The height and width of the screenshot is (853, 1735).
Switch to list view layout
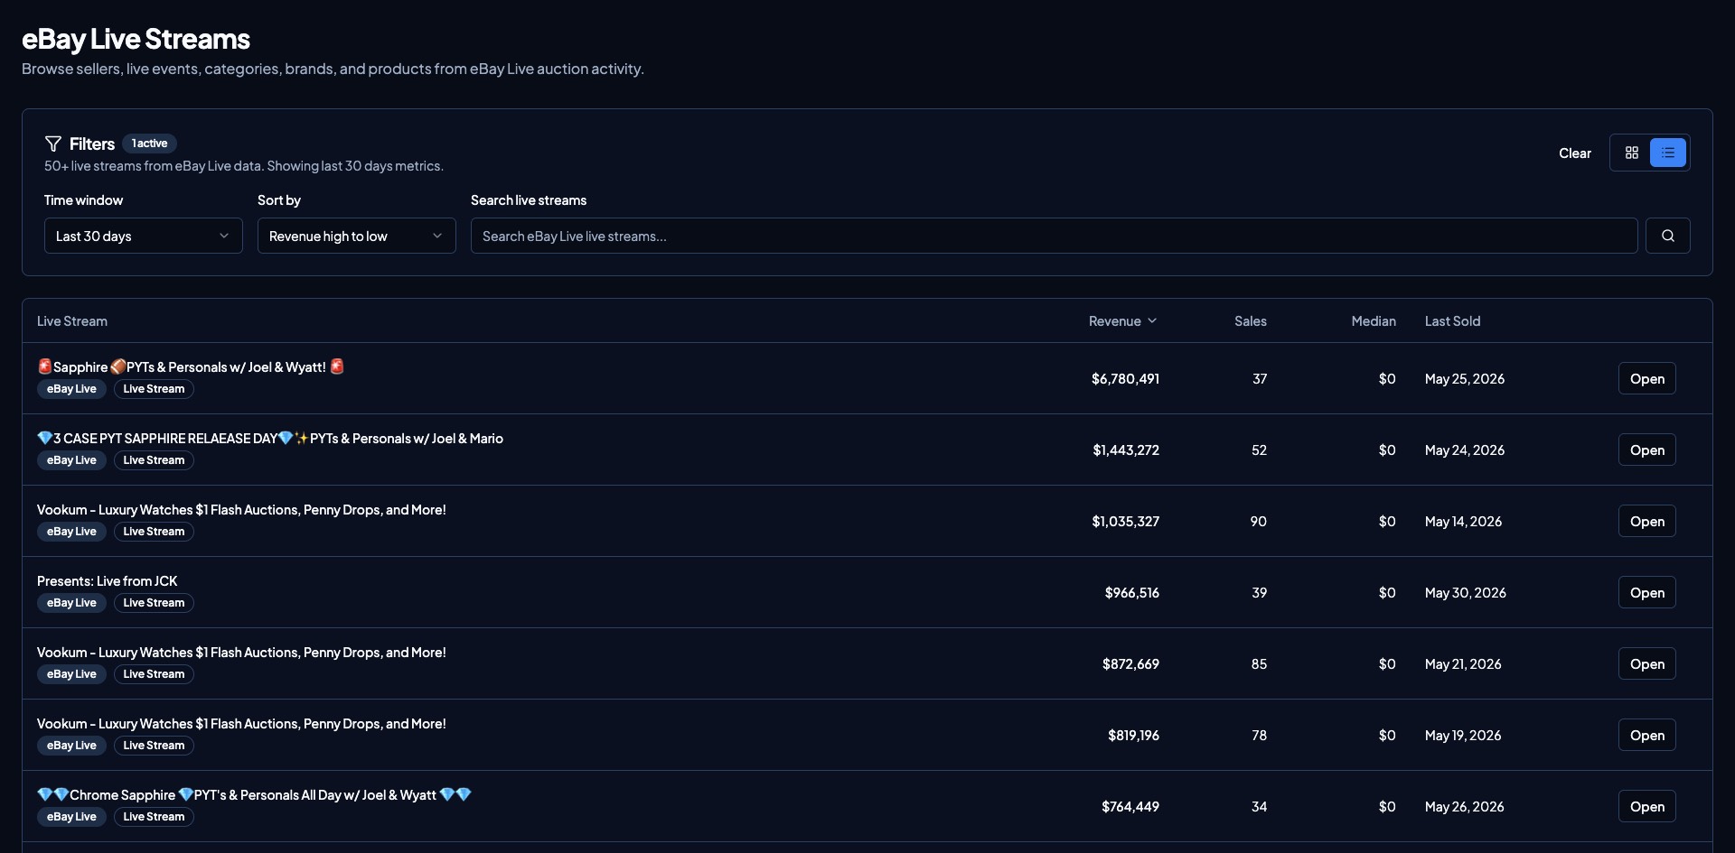(1668, 153)
